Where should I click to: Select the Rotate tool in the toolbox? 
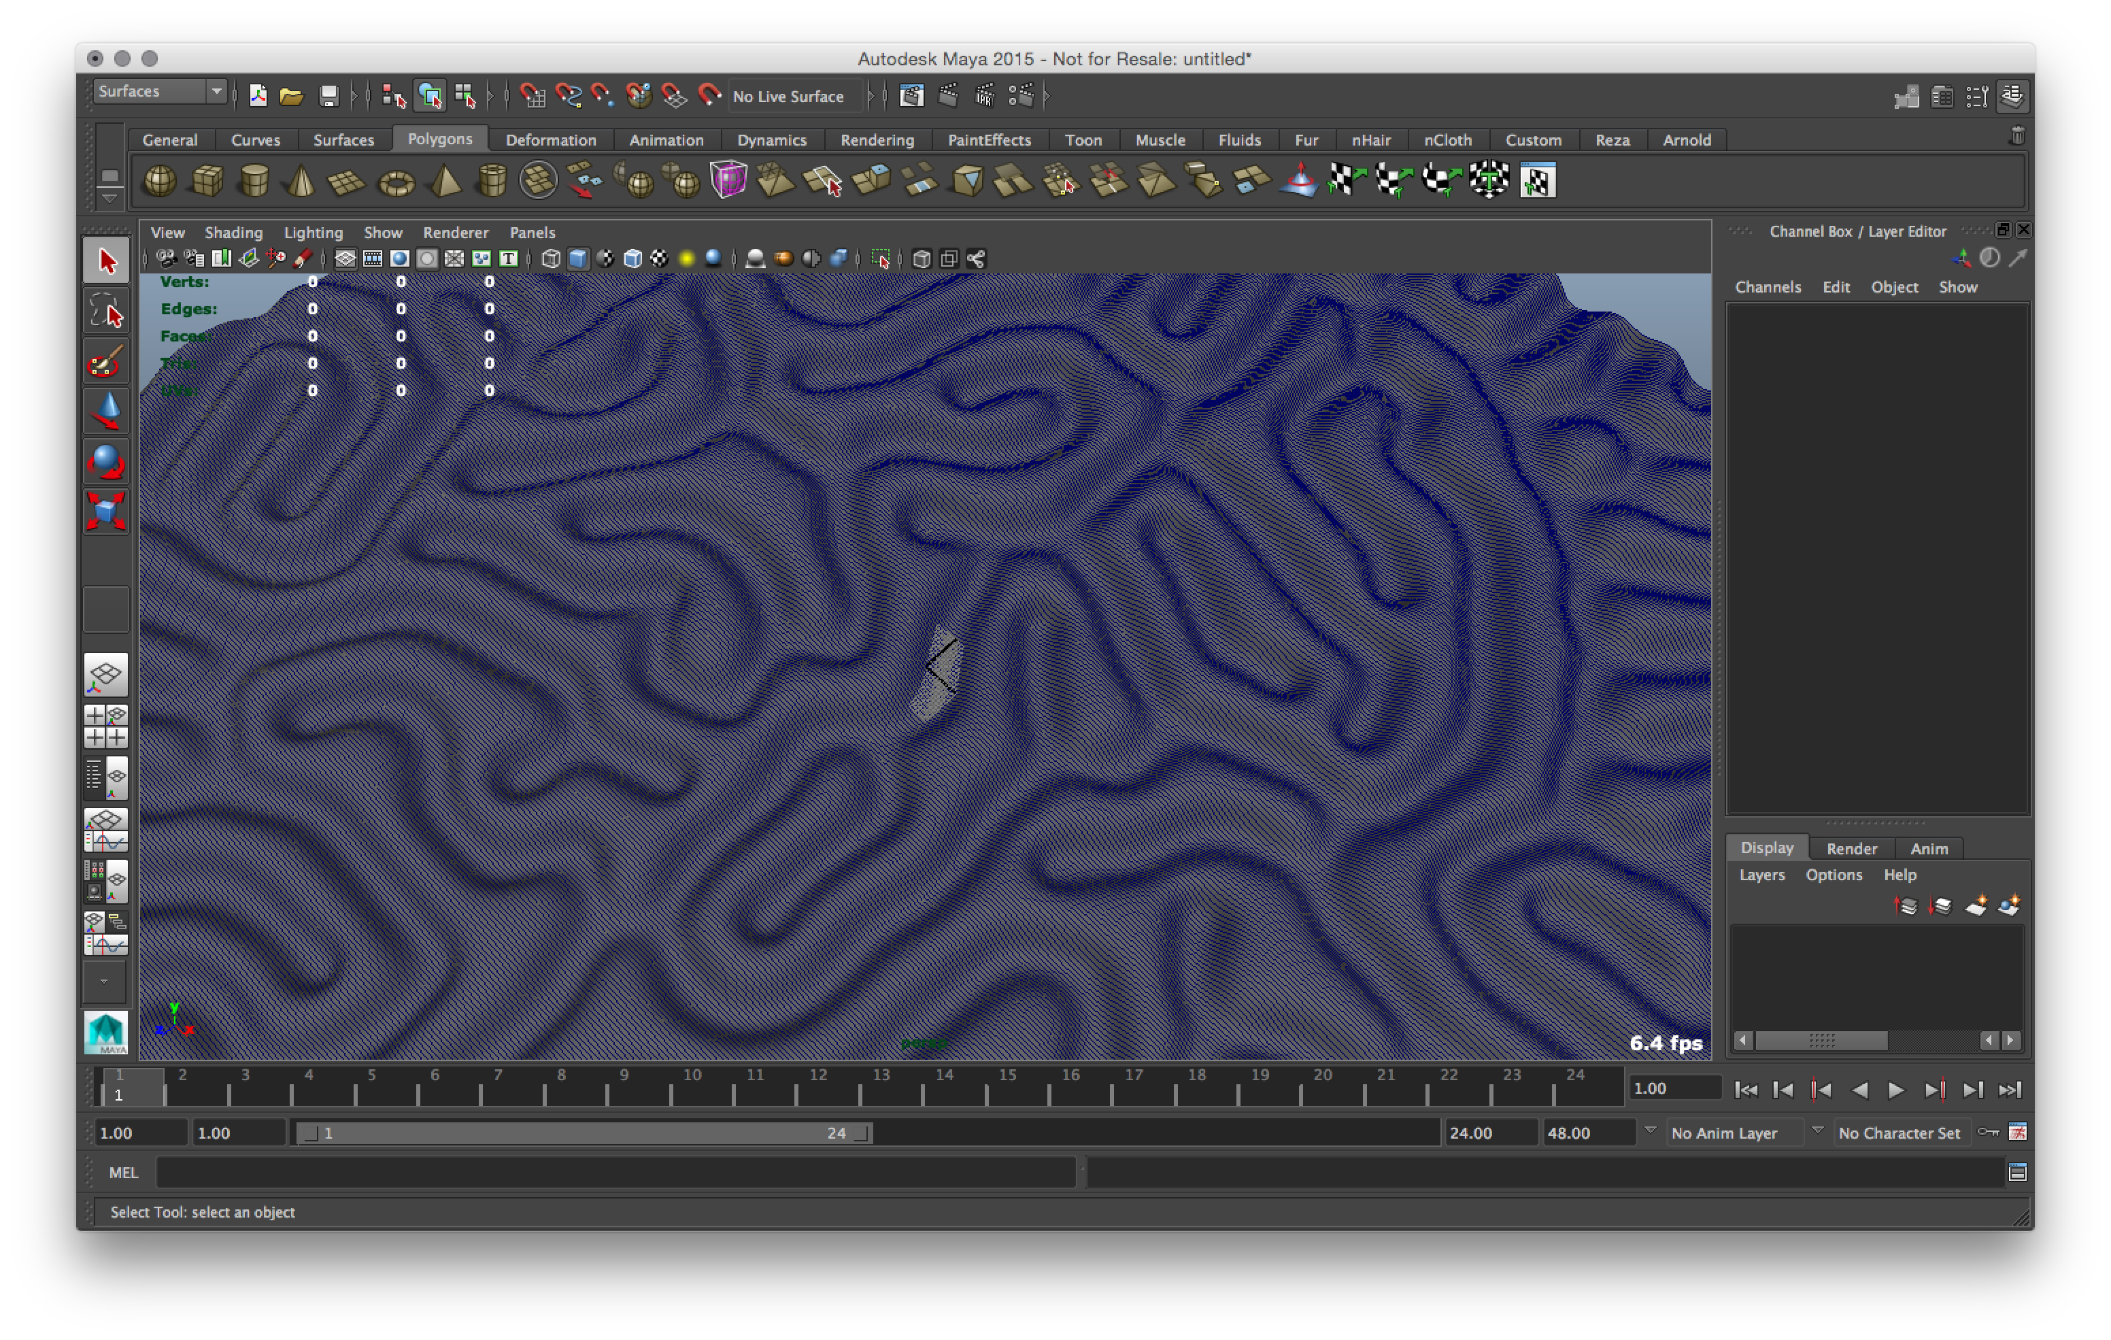click(106, 461)
